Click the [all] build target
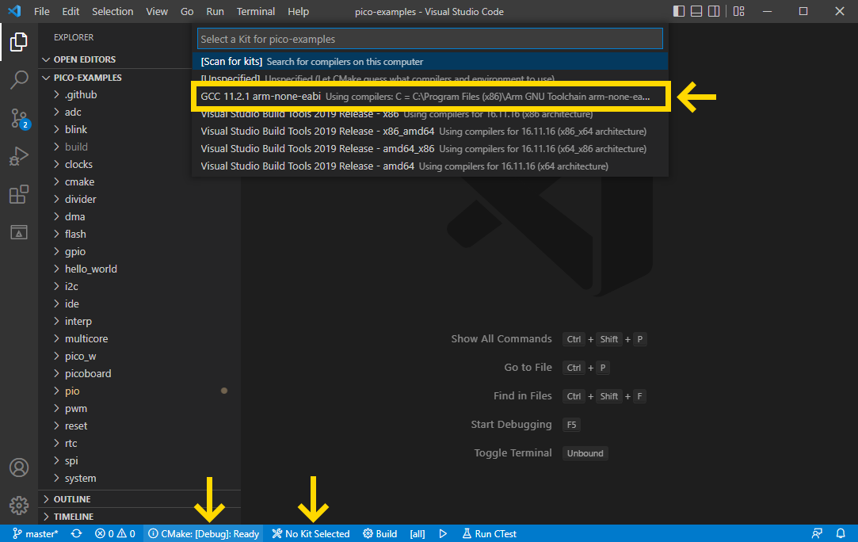 pyautogui.click(x=417, y=533)
